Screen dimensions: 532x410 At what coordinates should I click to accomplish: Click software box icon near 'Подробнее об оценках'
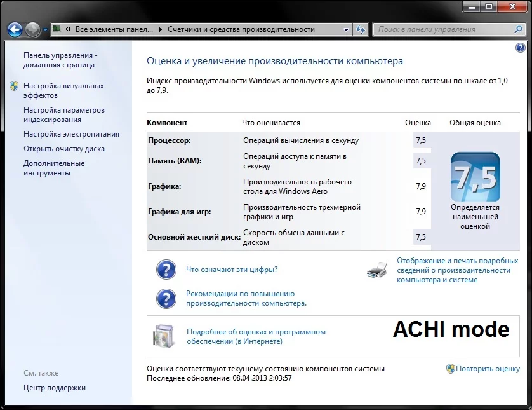[x=164, y=336]
